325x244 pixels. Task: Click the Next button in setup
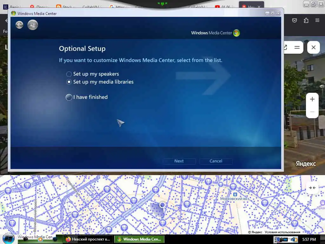(179, 161)
